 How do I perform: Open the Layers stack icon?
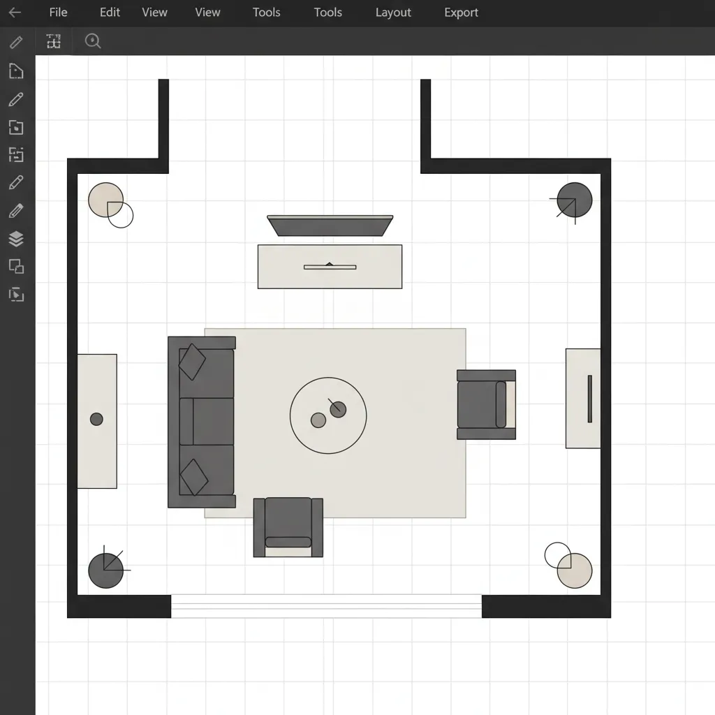click(x=16, y=239)
